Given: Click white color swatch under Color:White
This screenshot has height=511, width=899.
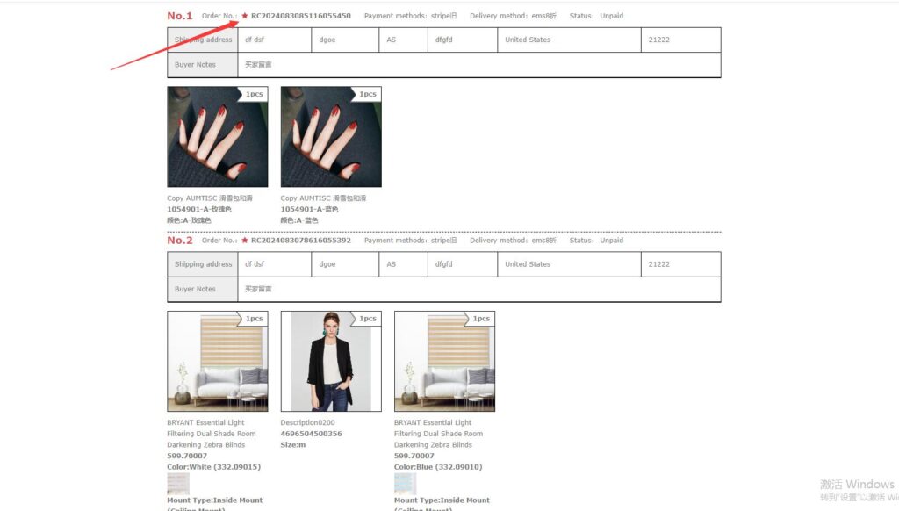Looking at the screenshot, I should click(x=177, y=484).
